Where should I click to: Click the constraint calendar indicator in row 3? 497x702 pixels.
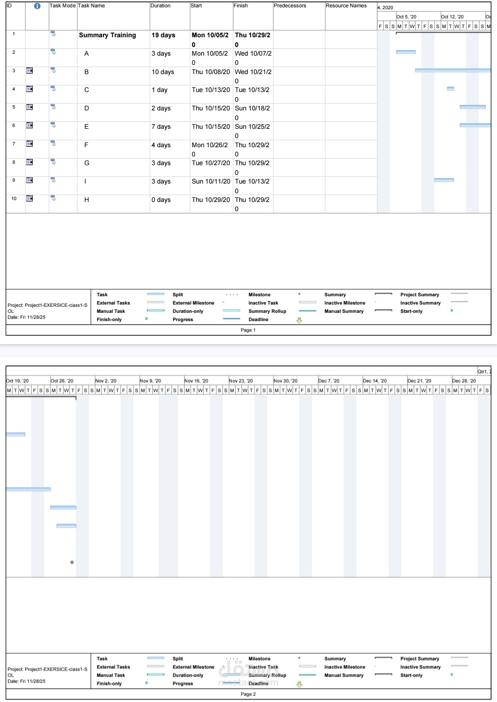pos(29,70)
